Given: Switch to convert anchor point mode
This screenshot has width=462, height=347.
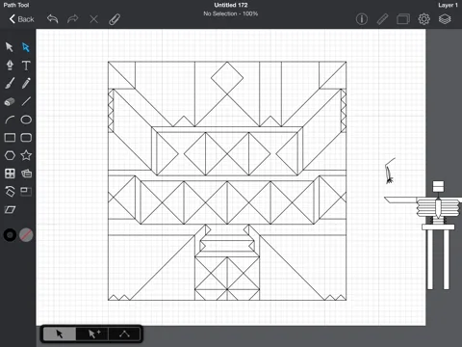Looking at the screenshot, I should tap(124, 334).
